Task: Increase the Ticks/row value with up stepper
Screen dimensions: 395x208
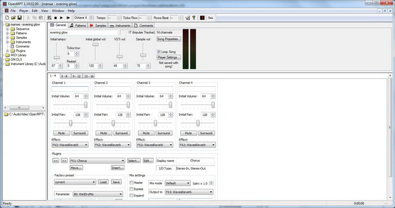Action: [77, 52]
